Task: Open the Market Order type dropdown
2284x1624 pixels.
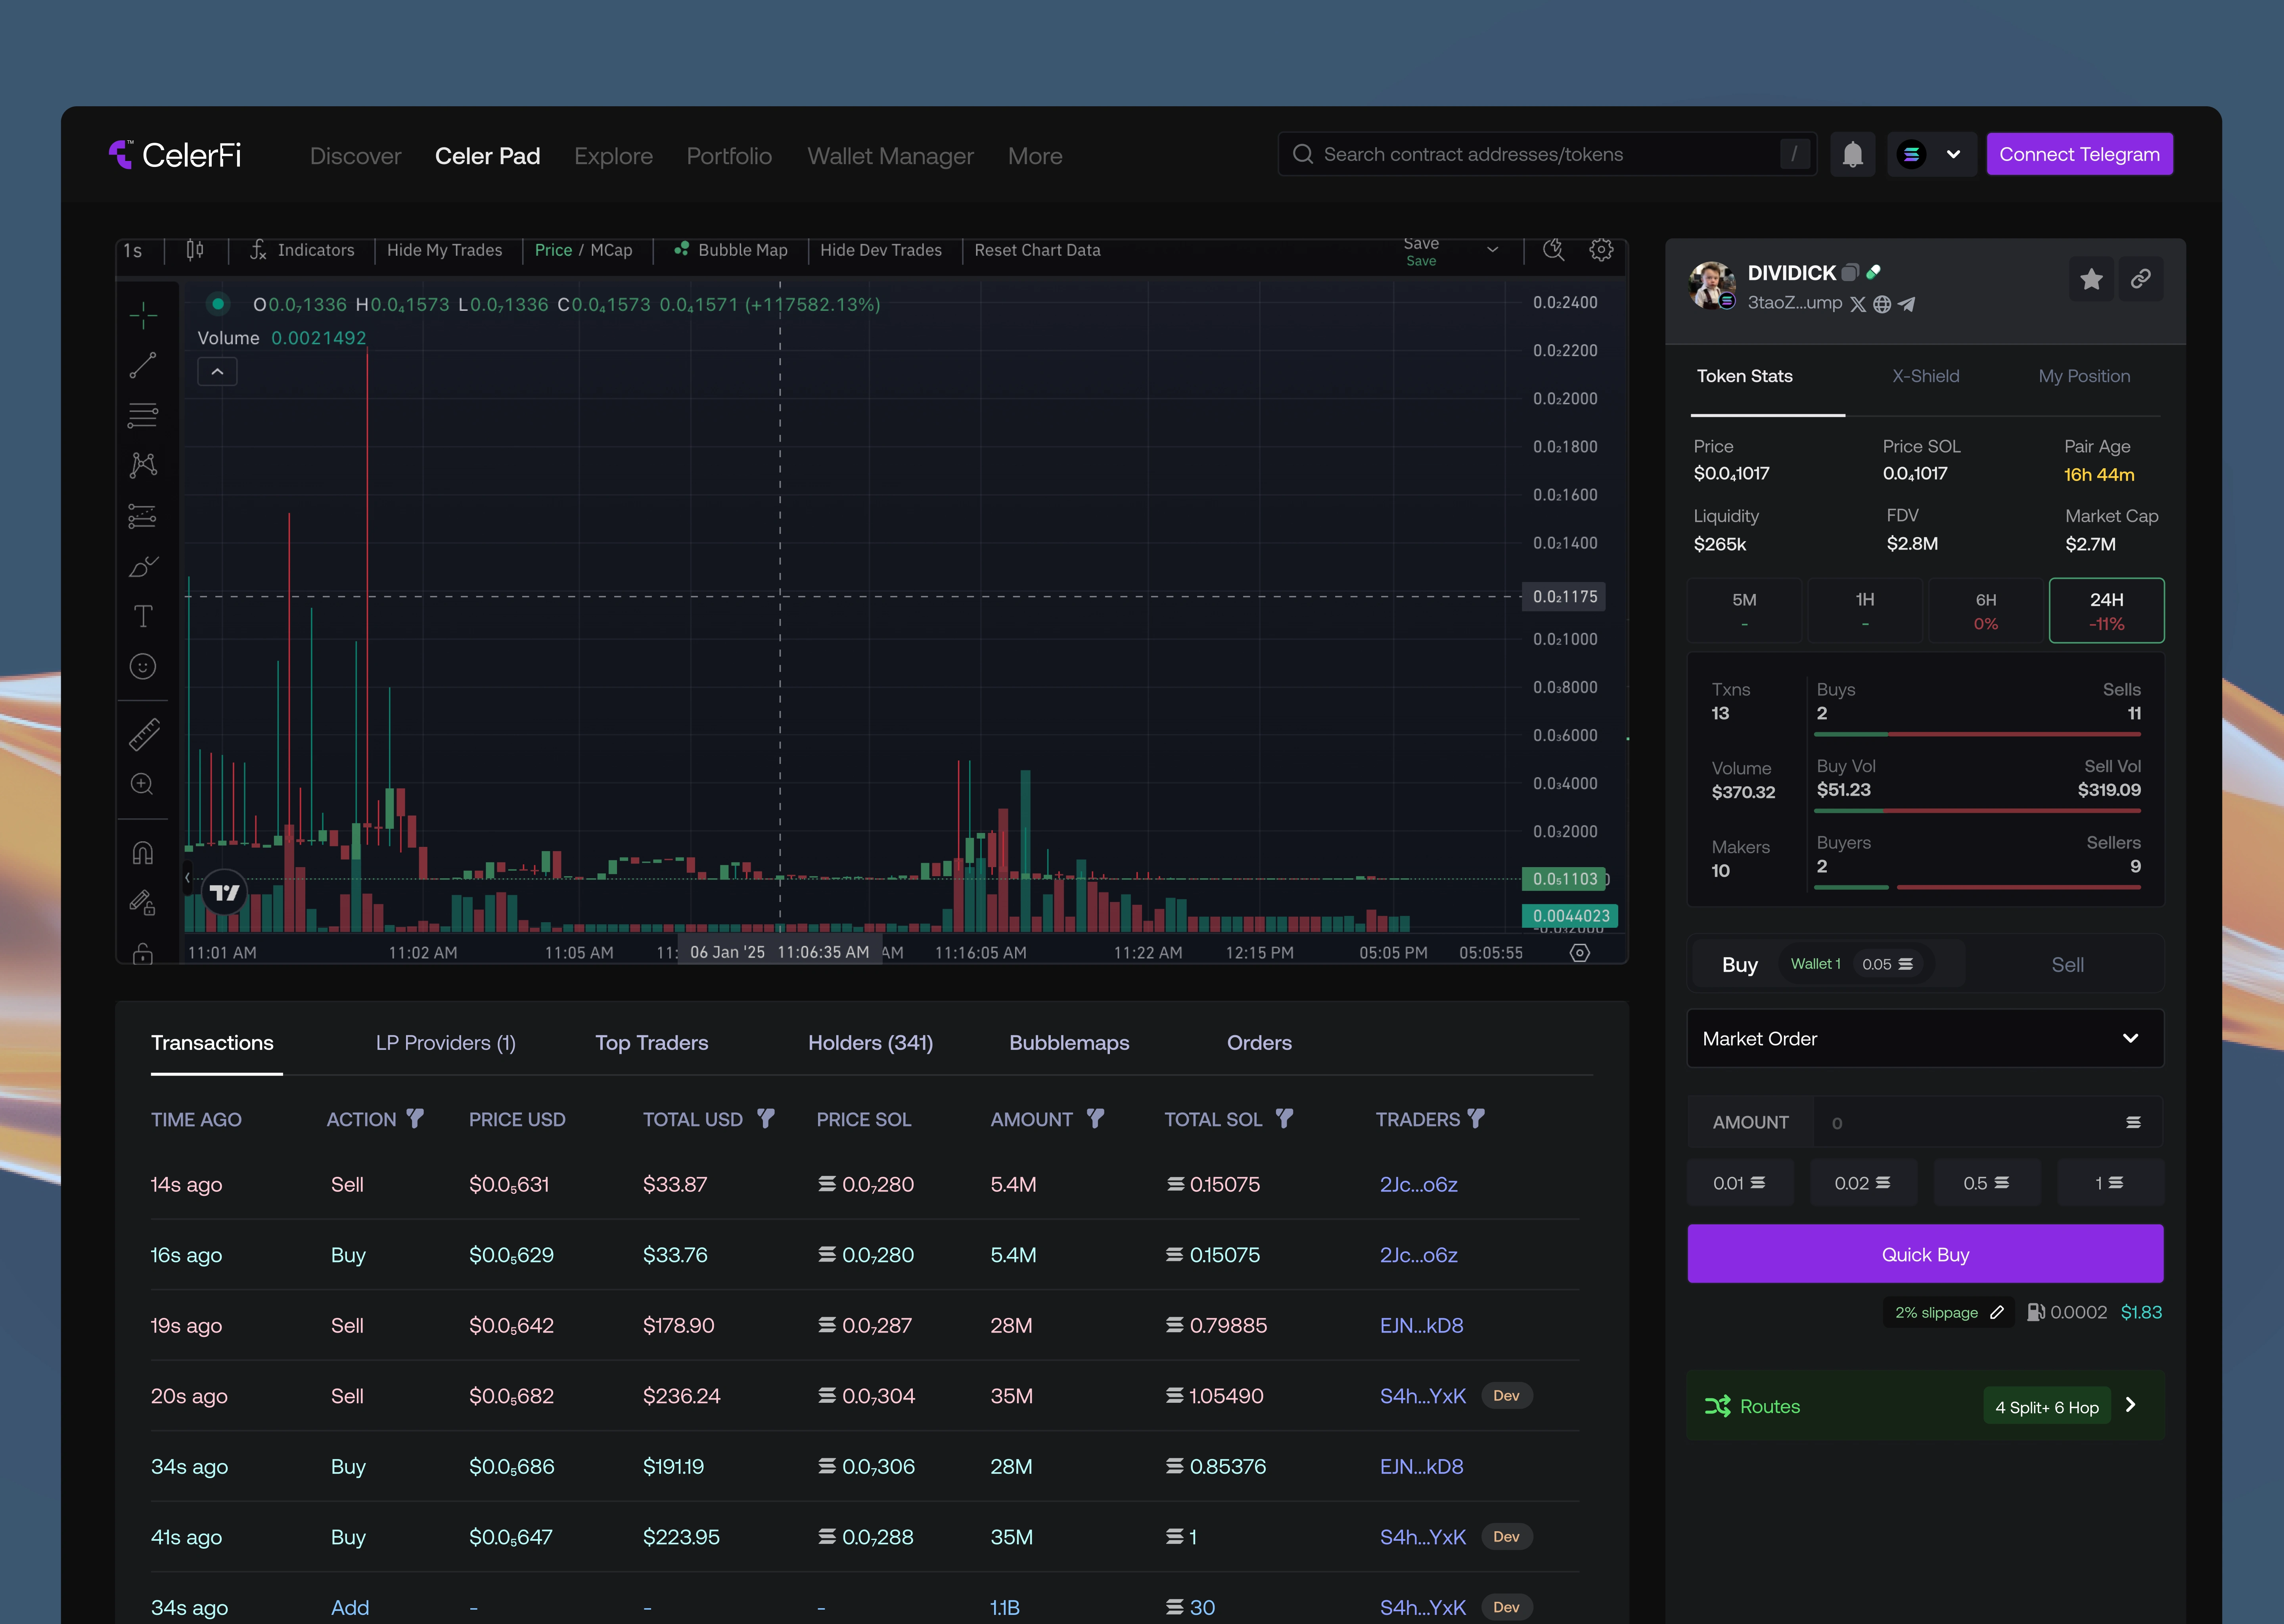Action: (x=1925, y=1038)
